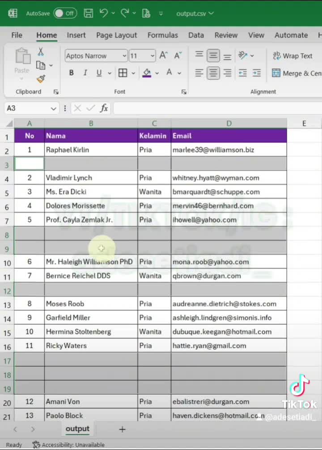Click the document page icon next to Redo
The width and height of the screenshot is (322, 450).
[146, 13]
